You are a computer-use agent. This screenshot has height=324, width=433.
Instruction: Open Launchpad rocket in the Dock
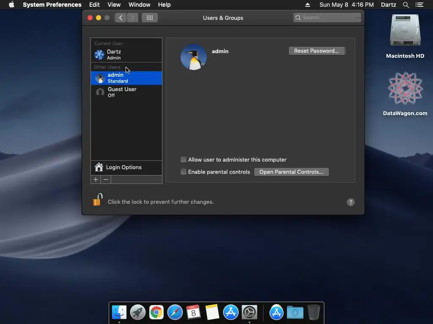[138, 312]
